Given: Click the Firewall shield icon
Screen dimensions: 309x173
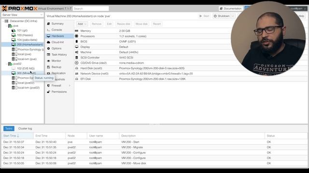Looking at the screenshot, I should 48,86.
